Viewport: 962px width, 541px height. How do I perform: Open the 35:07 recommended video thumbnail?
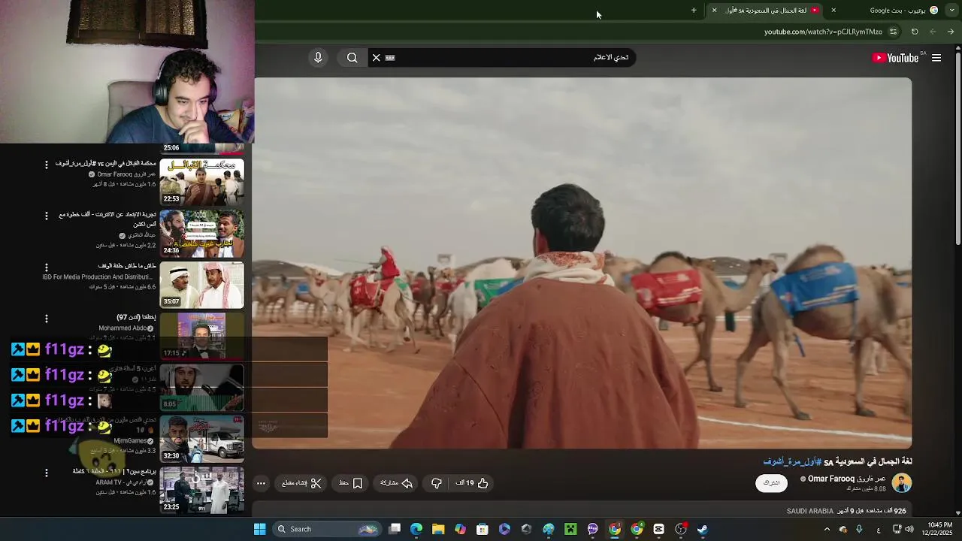click(x=201, y=285)
